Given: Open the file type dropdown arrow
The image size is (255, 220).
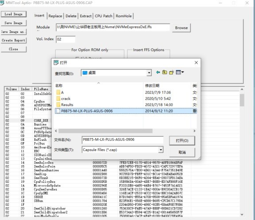Looking at the screenshot, I should coord(161,150).
